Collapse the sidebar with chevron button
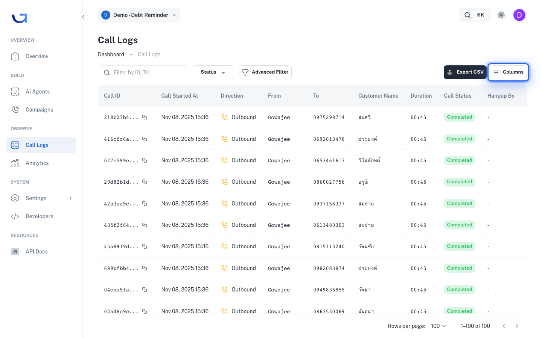 click(83, 17)
